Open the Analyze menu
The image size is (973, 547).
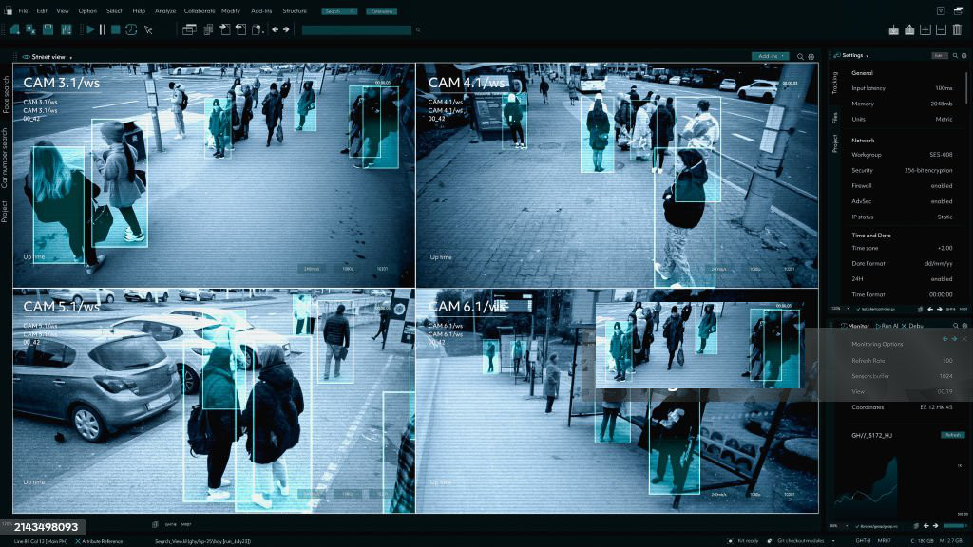point(165,11)
